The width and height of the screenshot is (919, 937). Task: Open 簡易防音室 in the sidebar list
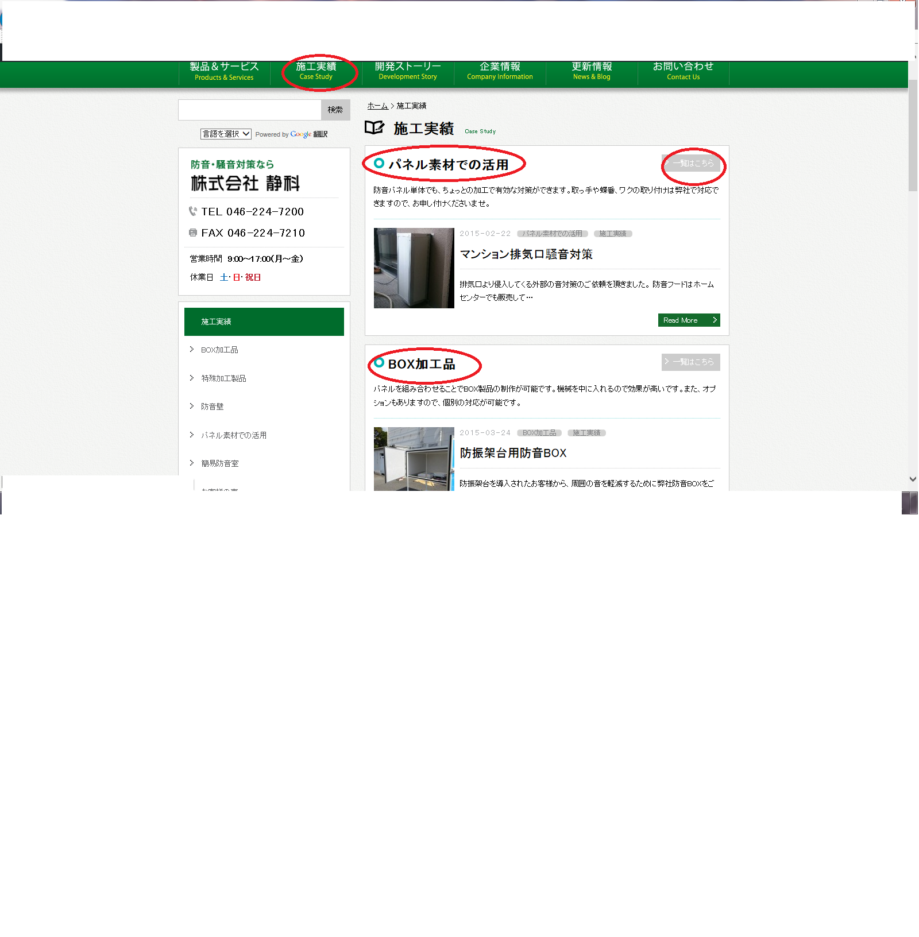220,463
